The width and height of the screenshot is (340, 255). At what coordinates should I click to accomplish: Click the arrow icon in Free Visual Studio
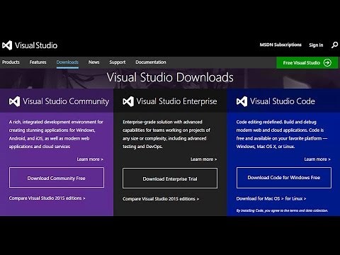tap(327, 62)
